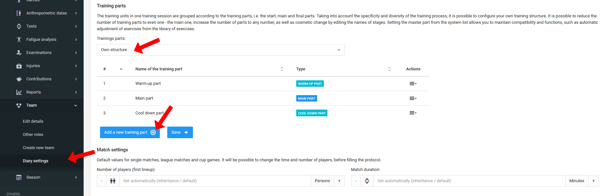Screen dimensions: 604x196
Task: Click the Reports chart icon
Action: coord(19,92)
